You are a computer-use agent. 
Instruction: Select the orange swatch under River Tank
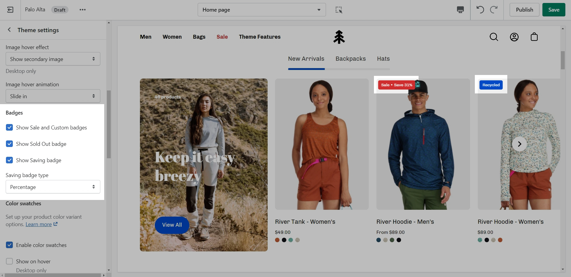(277, 240)
